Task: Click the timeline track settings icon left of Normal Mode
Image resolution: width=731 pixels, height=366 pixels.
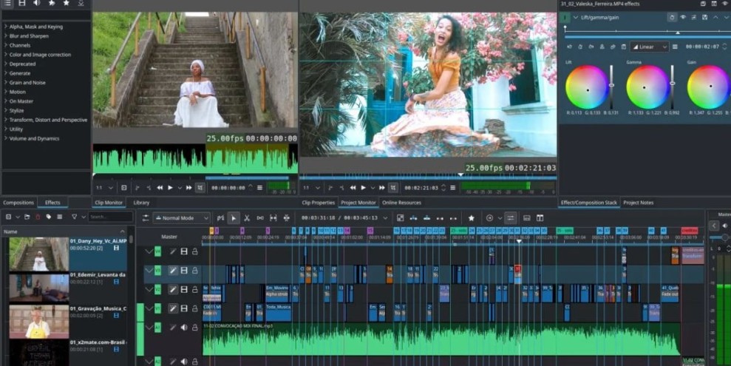Action: [x=146, y=217]
